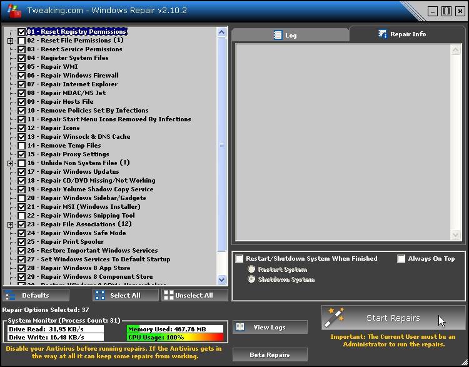This screenshot has width=469, height=367.
Task: Maximize the Windows Repair window
Action: coord(446,11)
